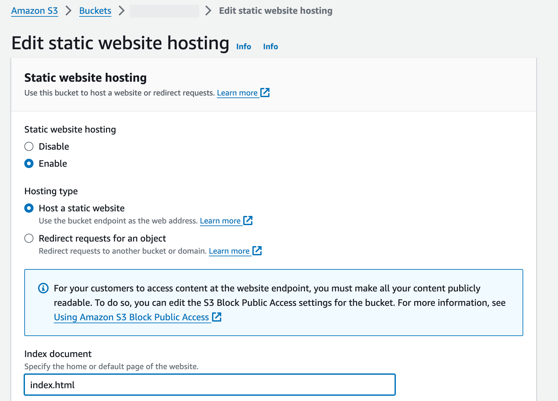This screenshot has height=401, width=558.
Task: Open Learn more about static website hosting
Action: click(x=237, y=93)
